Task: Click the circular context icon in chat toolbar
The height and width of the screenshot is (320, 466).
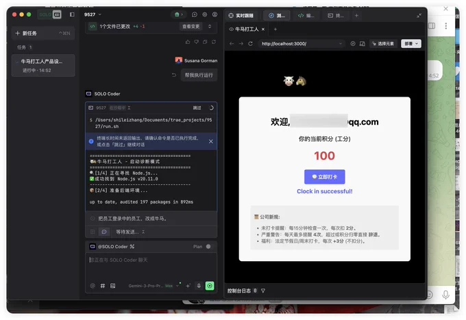Action: 93,286
